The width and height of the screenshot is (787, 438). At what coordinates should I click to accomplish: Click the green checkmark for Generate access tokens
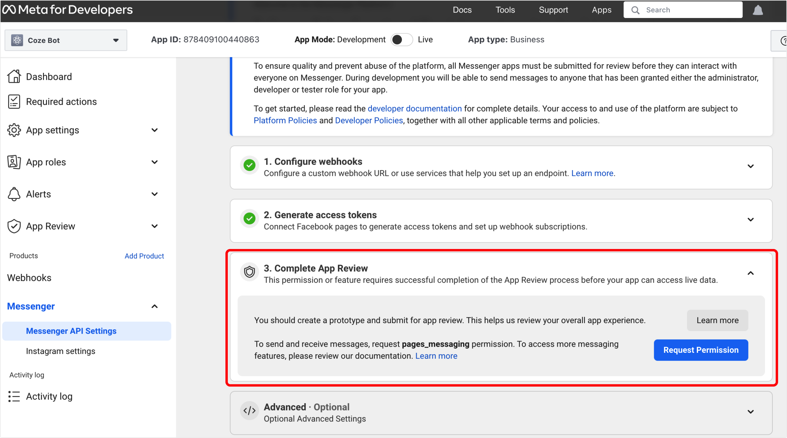pos(250,218)
